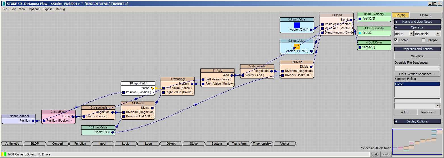Click Position input socket on 10:InputField node
Image resolution: width=444 pixels, height=158 pixels.
[123, 92]
